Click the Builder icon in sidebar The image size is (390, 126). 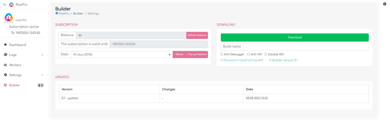click(x=5, y=85)
